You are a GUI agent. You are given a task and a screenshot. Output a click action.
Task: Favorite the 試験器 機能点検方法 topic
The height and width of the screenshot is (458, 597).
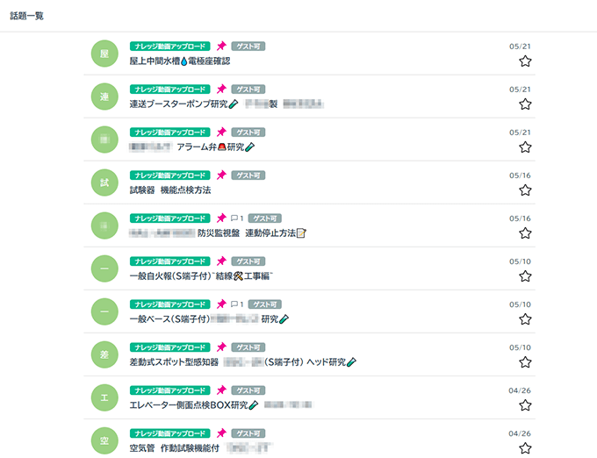point(525,190)
